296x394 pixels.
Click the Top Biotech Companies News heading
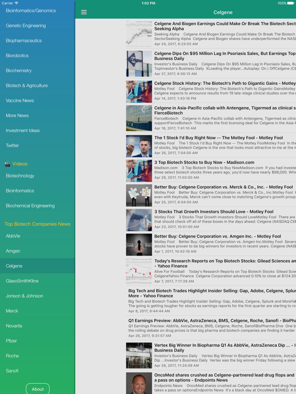point(38,224)
